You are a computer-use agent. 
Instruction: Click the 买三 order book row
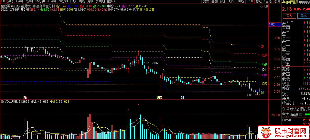(x=296, y=55)
